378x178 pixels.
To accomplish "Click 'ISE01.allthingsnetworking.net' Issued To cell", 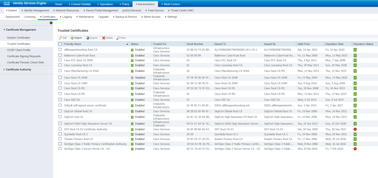I will 232,105.
